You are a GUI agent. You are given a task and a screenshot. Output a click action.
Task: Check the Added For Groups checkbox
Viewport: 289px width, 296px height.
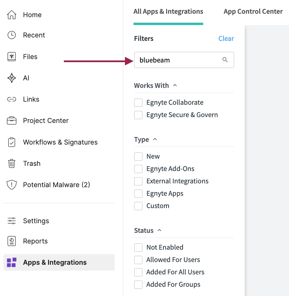(x=138, y=284)
